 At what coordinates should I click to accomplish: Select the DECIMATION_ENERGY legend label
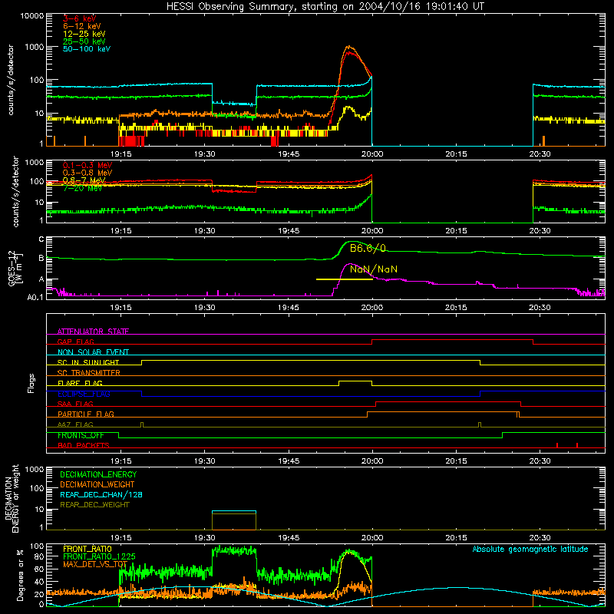98,474
